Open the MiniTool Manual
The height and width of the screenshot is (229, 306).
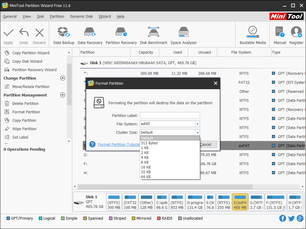279,34
